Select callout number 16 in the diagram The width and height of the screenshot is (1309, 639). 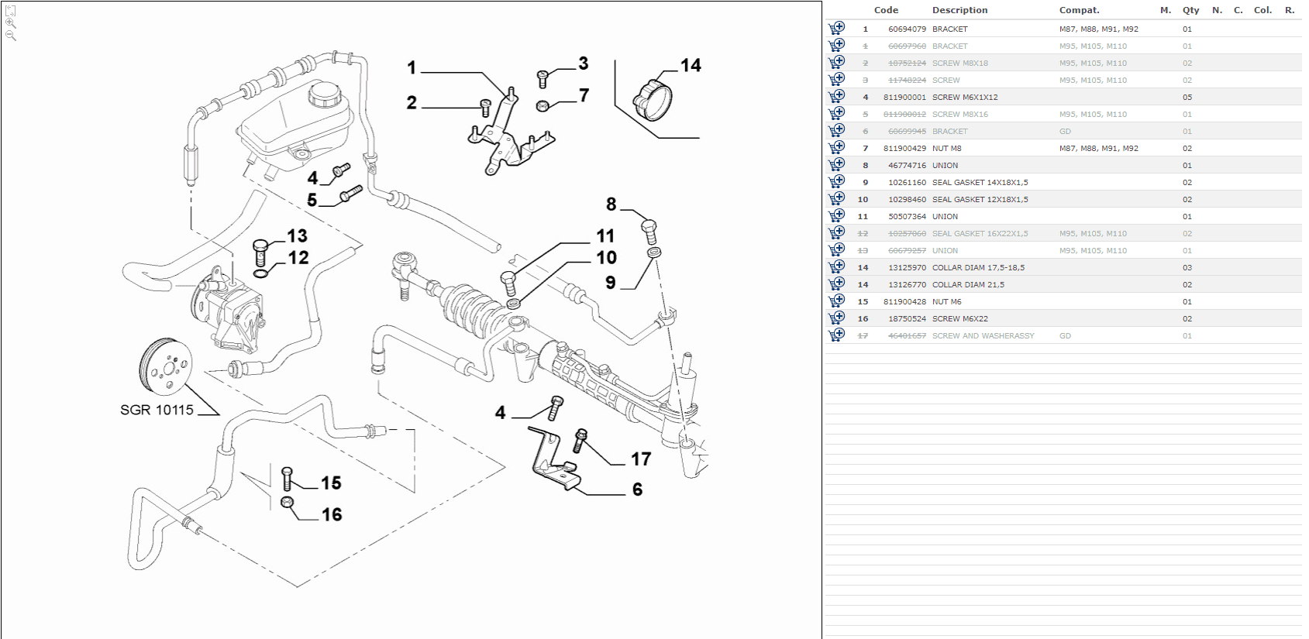point(332,514)
